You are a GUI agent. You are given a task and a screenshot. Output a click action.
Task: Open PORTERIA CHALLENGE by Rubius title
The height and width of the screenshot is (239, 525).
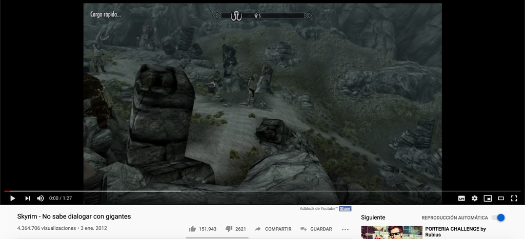coord(455,232)
